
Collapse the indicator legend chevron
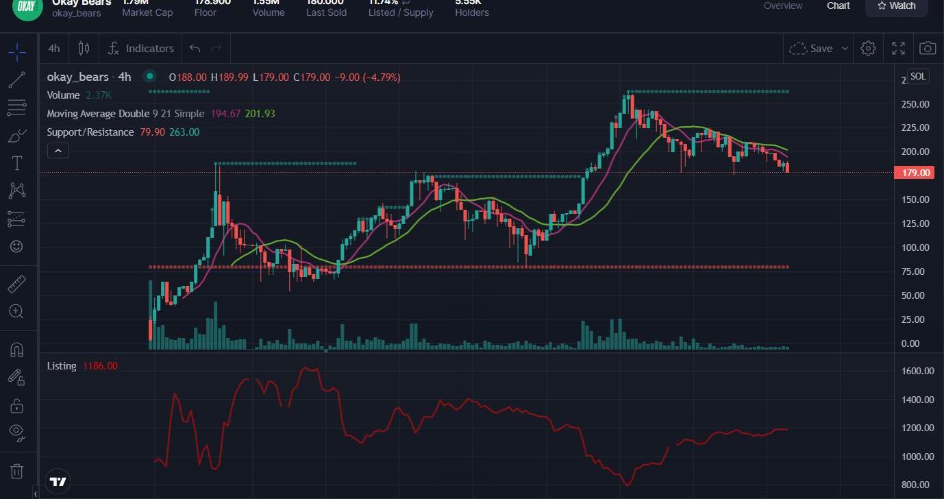pos(58,151)
